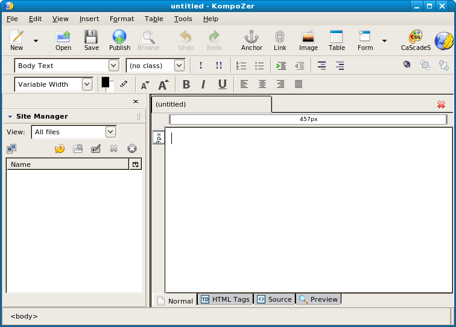This screenshot has height=327, width=456.
Task: Toggle underline text formatting
Action: pyautogui.click(x=222, y=84)
